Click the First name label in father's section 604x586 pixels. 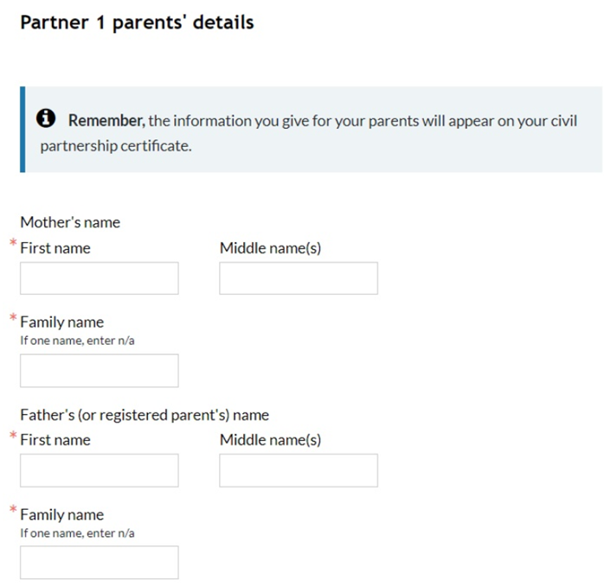(x=55, y=440)
